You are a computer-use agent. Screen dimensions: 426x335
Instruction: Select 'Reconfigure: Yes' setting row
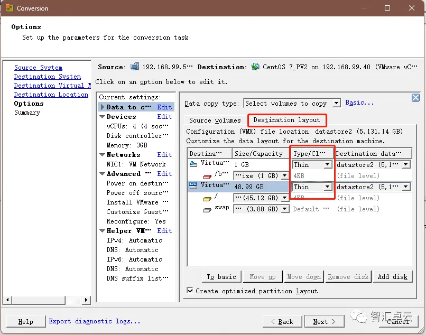pyautogui.click(x=136, y=221)
